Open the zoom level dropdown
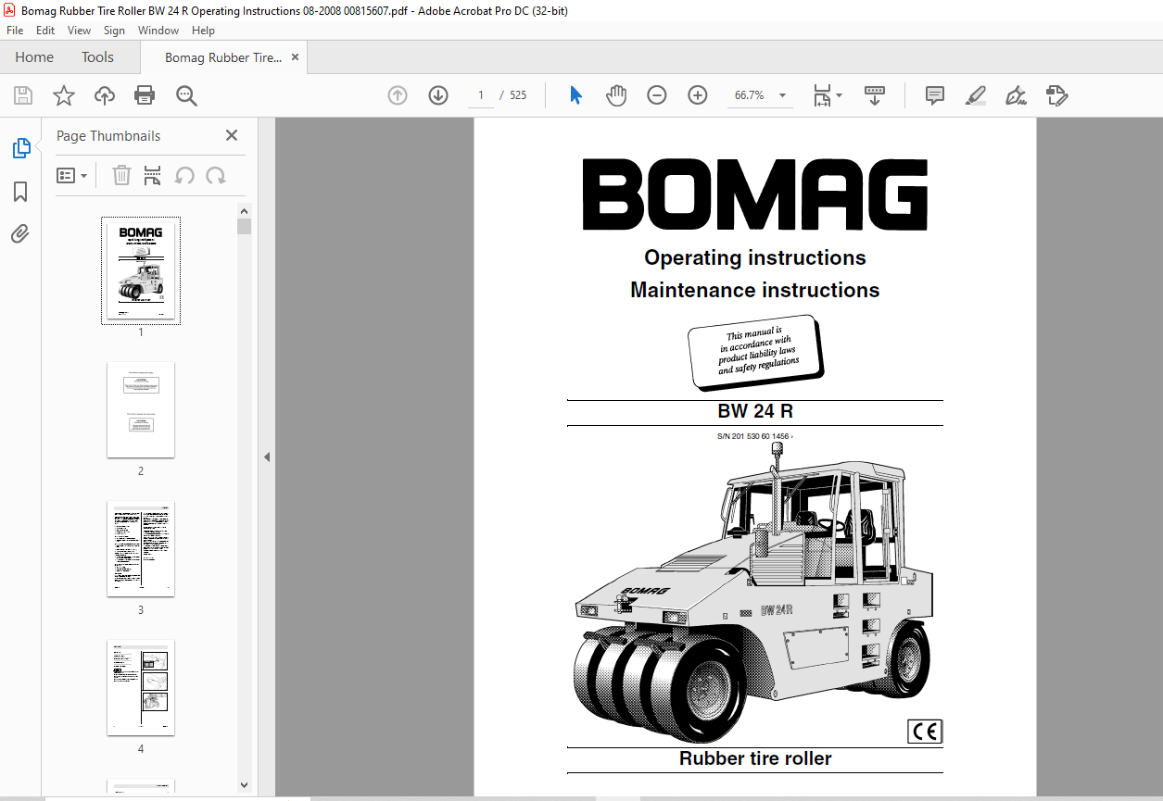The width and height of the screenshot is (1163, 801). [x=783, y=95]
